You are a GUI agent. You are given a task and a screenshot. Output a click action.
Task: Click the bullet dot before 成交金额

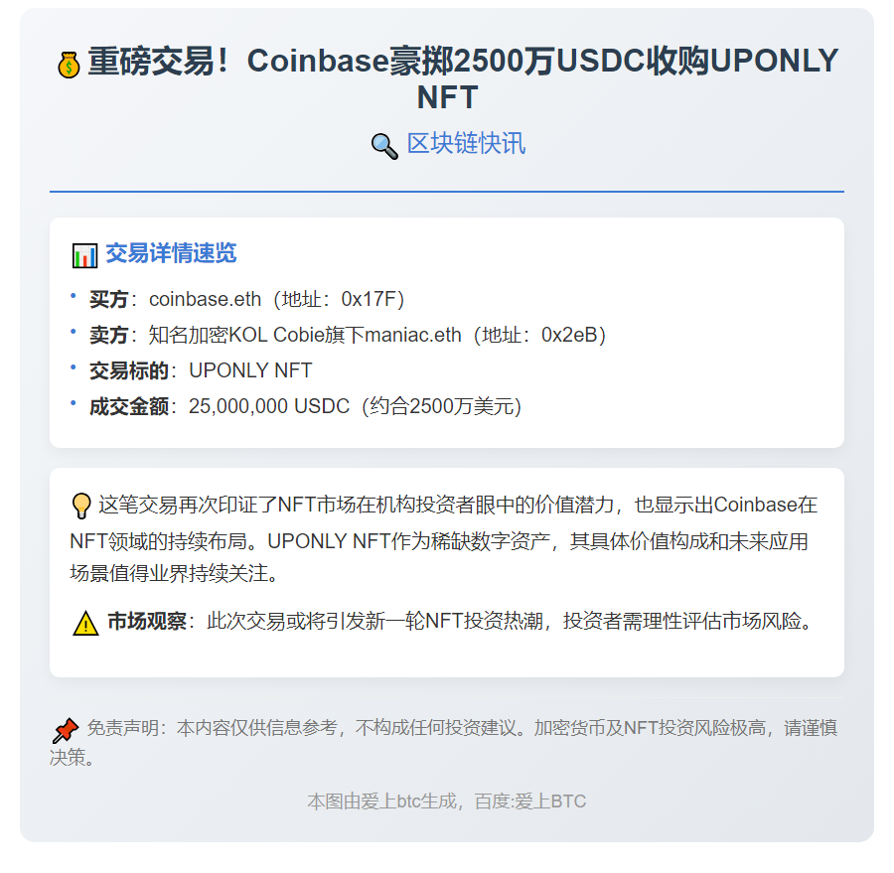74,403
